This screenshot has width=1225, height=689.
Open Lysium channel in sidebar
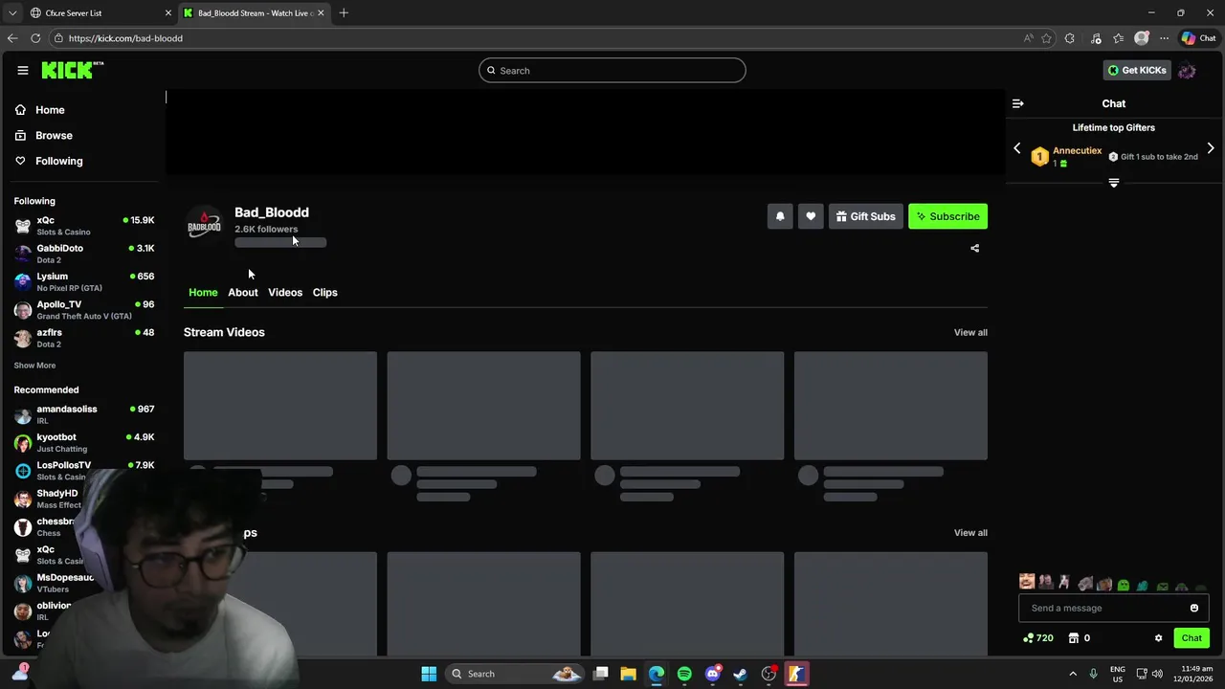84,282
